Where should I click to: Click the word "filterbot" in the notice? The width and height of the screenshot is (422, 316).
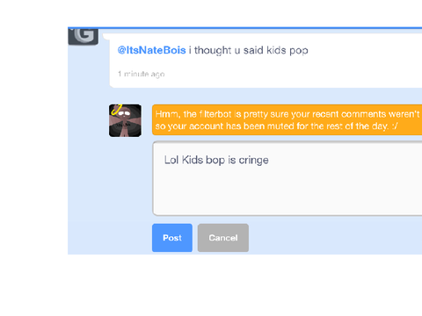(215, 114)
